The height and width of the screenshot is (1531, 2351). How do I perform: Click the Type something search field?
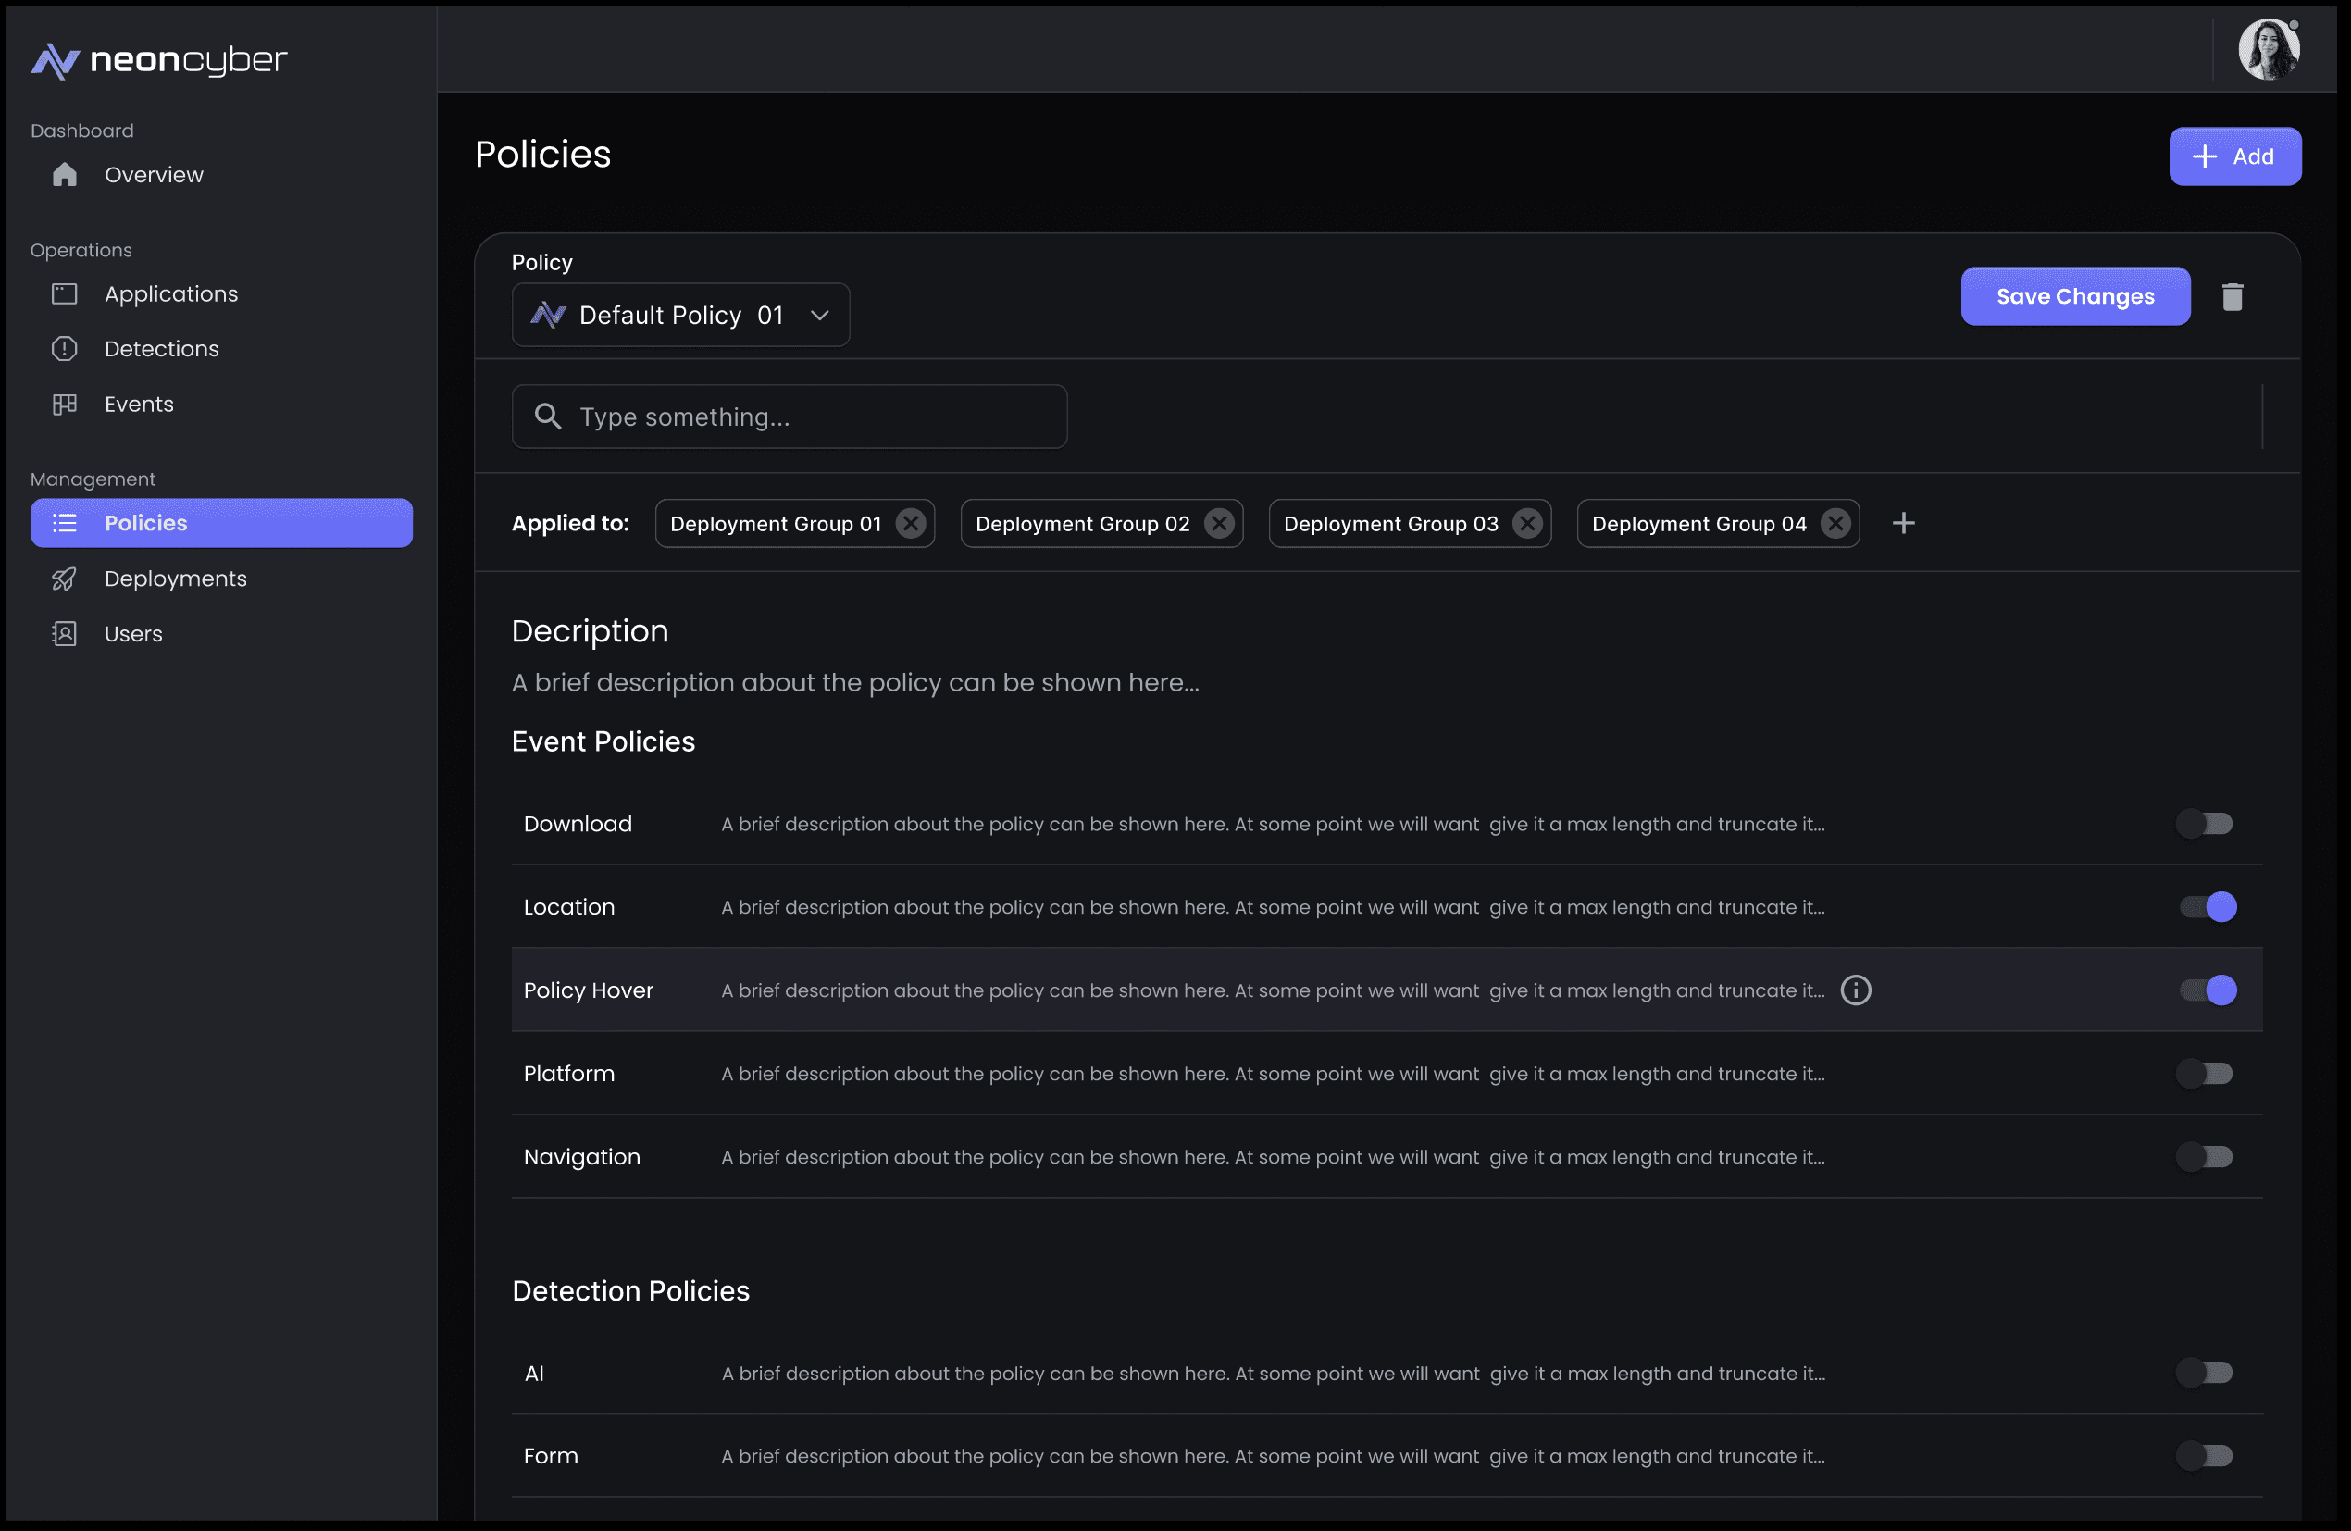point(810,417)
